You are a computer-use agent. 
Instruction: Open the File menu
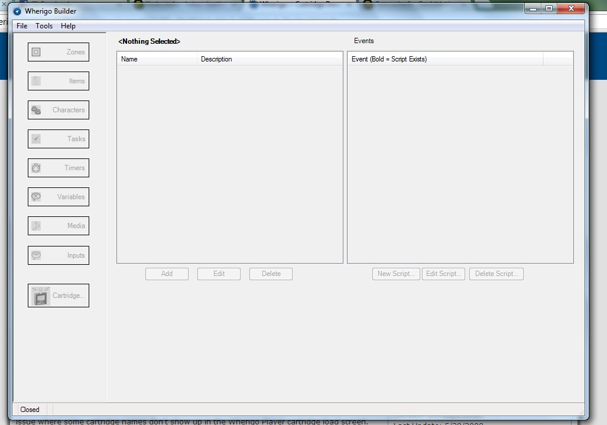[x=22, y=26]
